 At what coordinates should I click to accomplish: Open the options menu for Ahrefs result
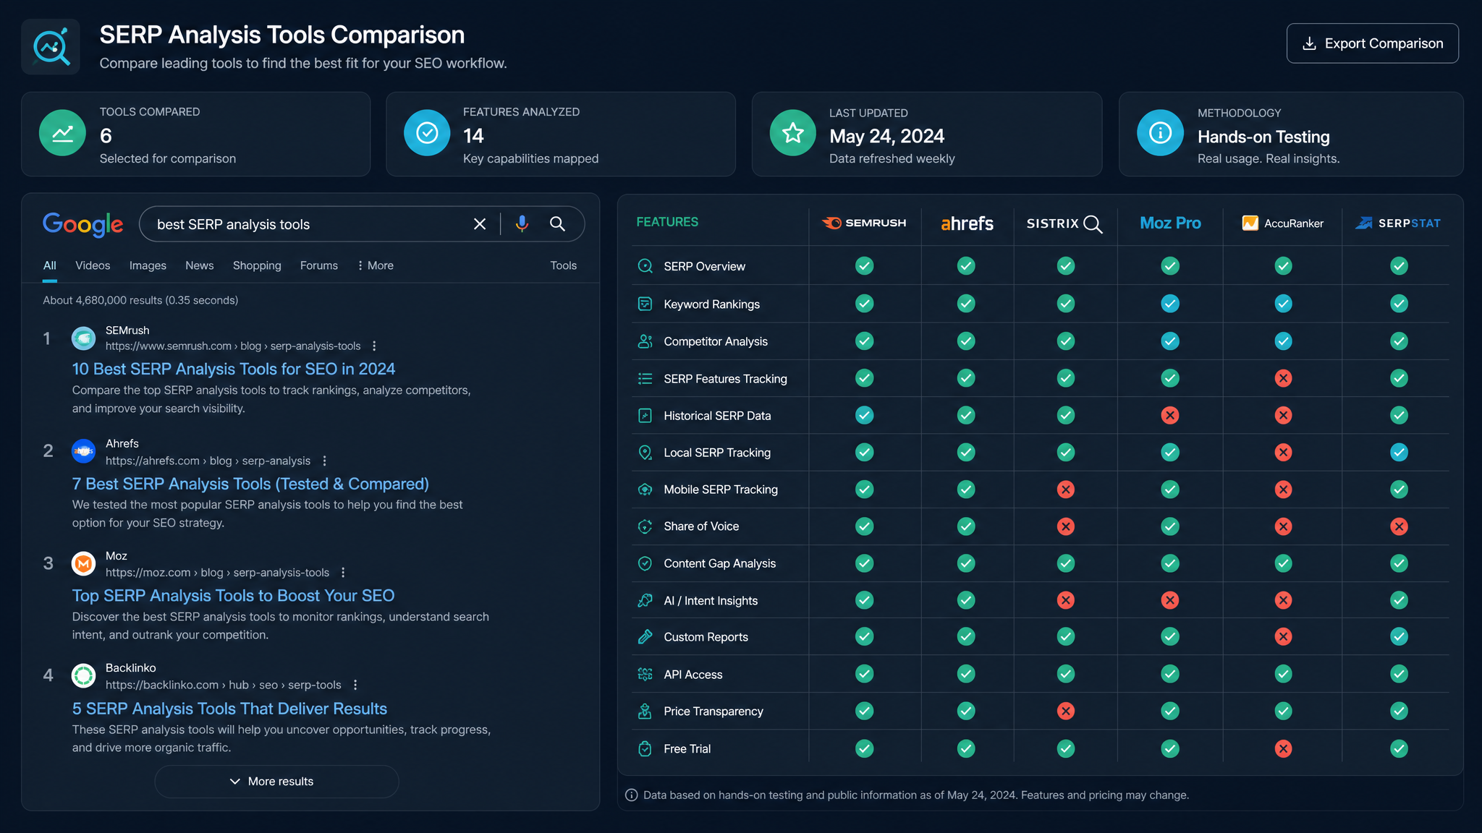click(x=324, y=461)
